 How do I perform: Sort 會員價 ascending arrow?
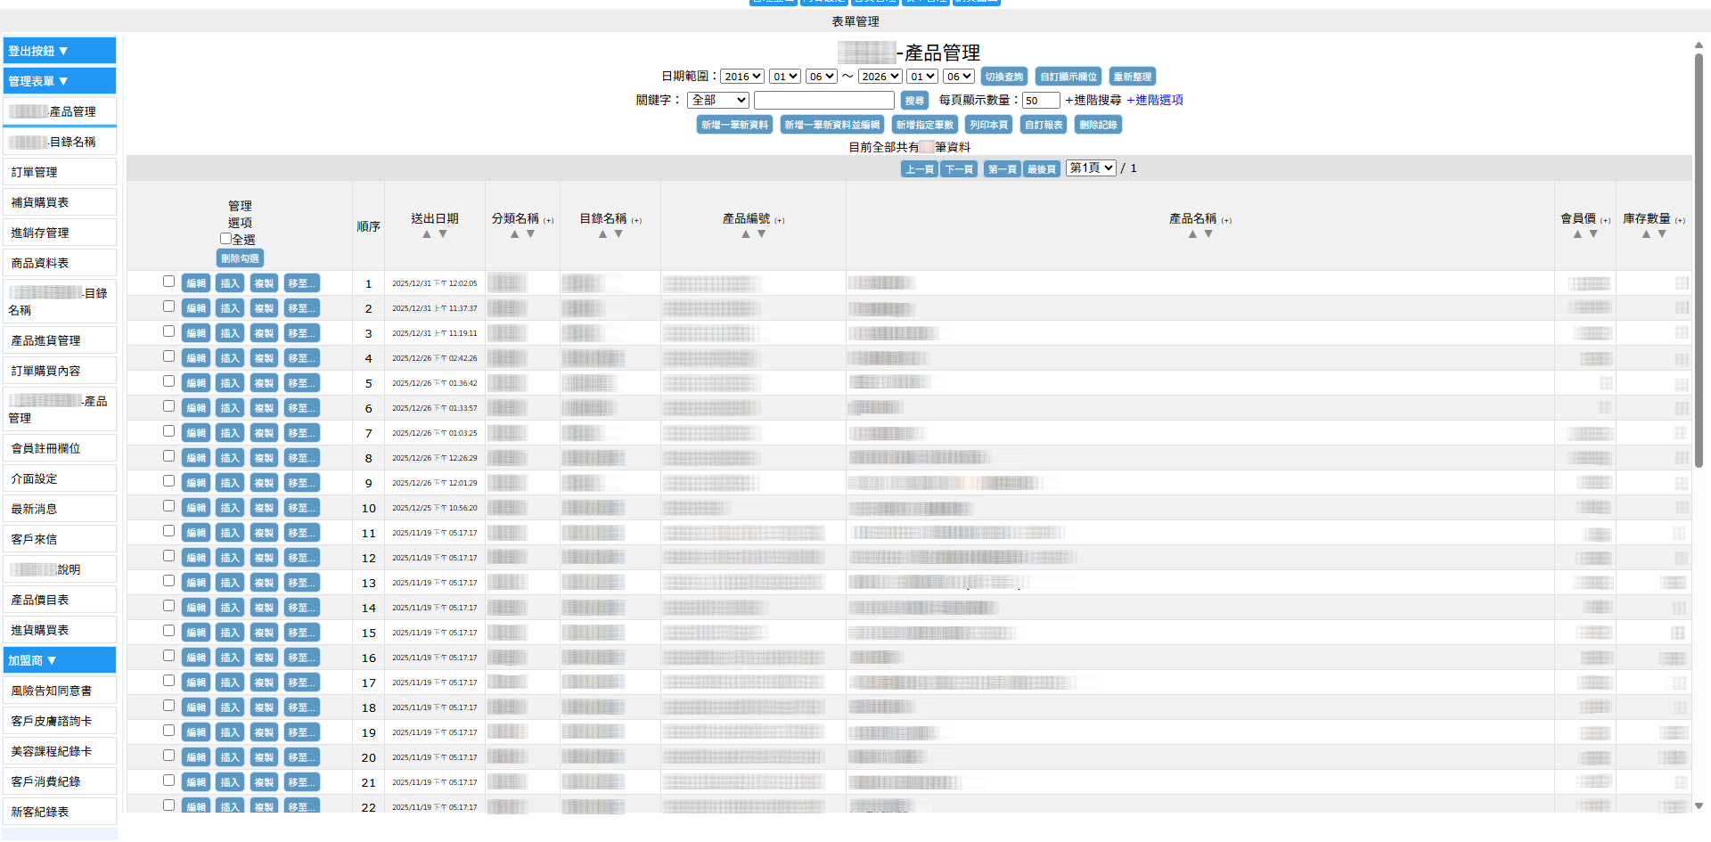pyautogui.click(x=1577, y=234)
